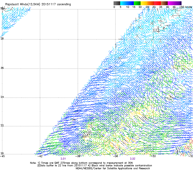Select the latitude label '24' on the left axis
Image resolution: width=193 pixels, height=170 pixels.
(x=2, y=97)
